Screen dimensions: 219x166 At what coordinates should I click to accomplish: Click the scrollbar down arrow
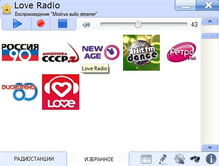point(210,148)
